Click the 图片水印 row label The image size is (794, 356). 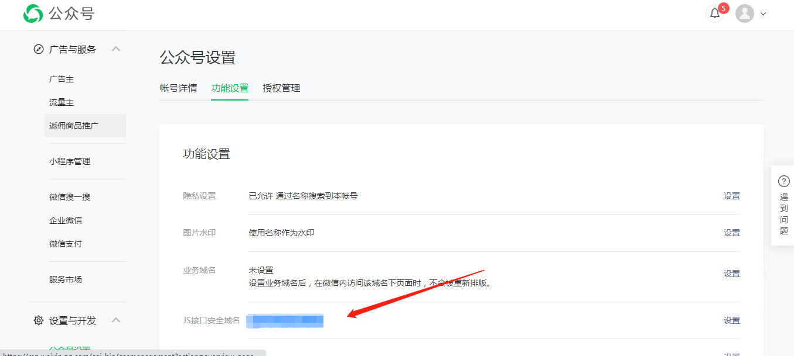click(x=199, y=233)
